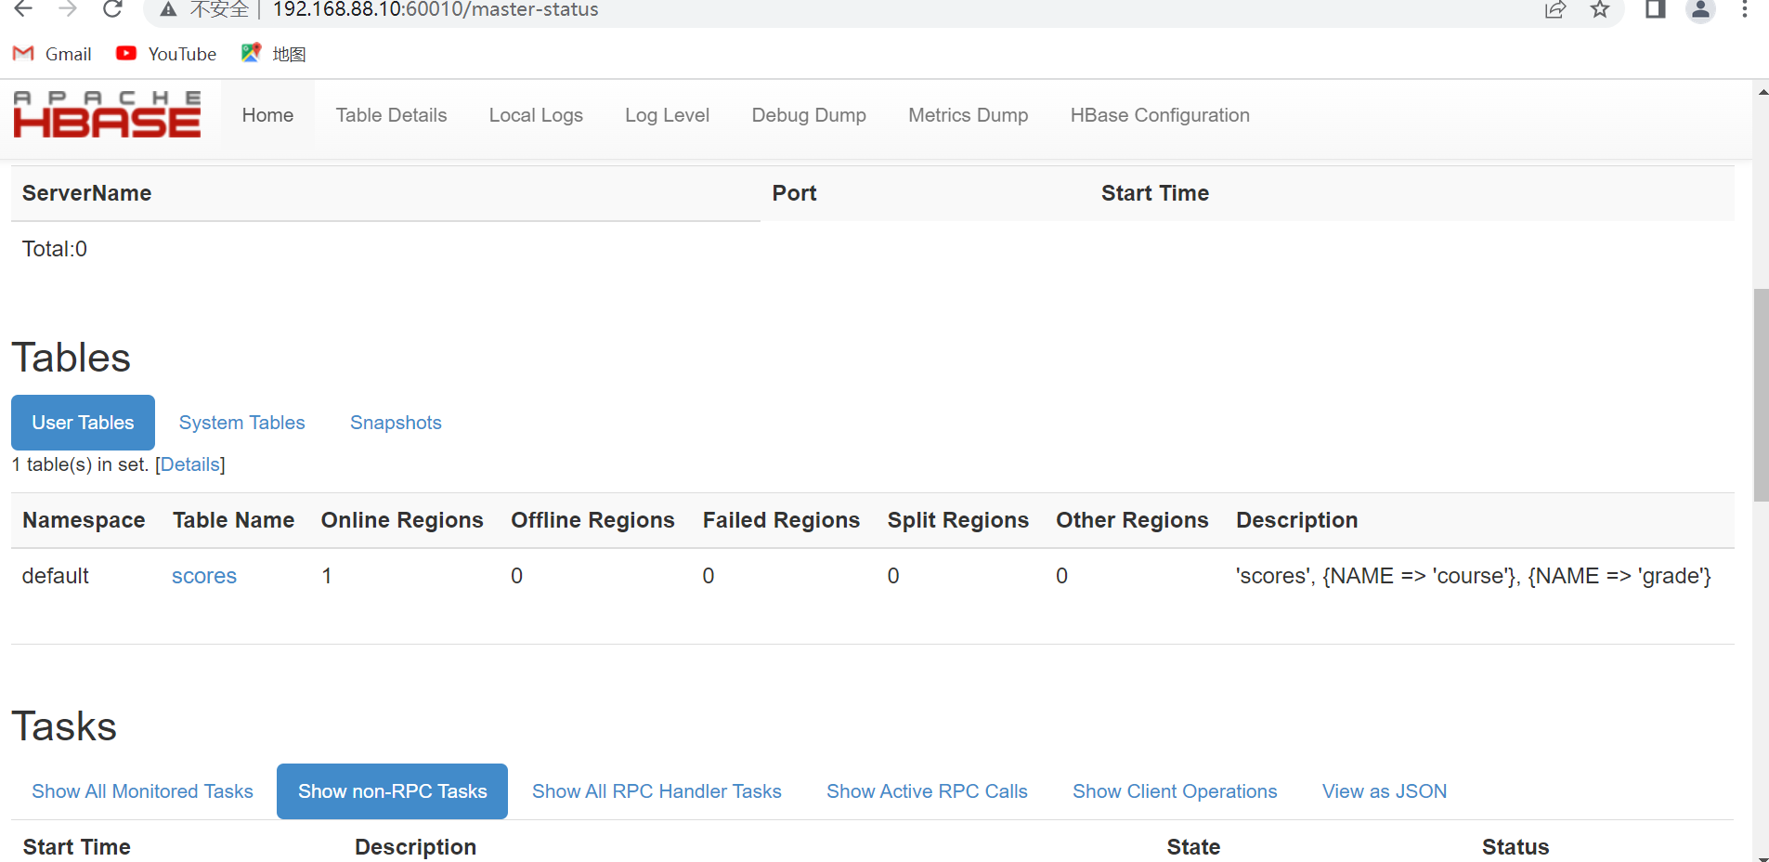Click the Other Regions header
This screenshot has width=1769, height=862.
(1132, 520)
